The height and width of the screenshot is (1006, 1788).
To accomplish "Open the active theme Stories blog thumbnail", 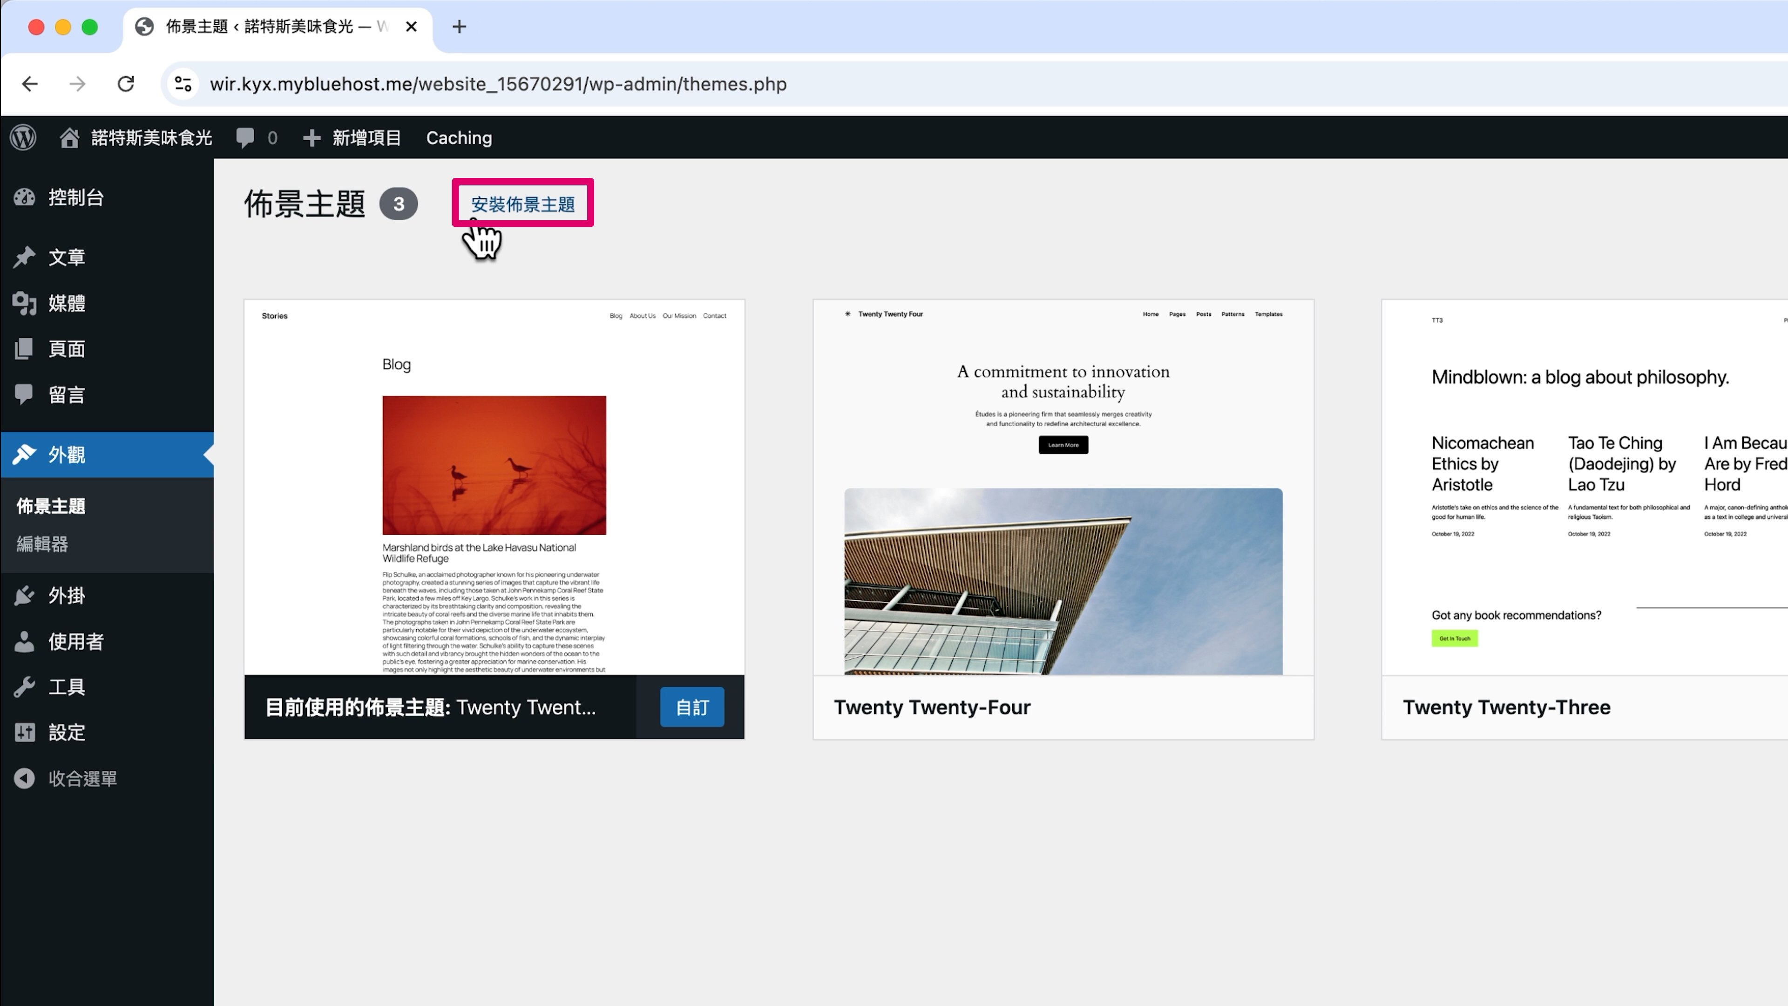I will point(494,487).
